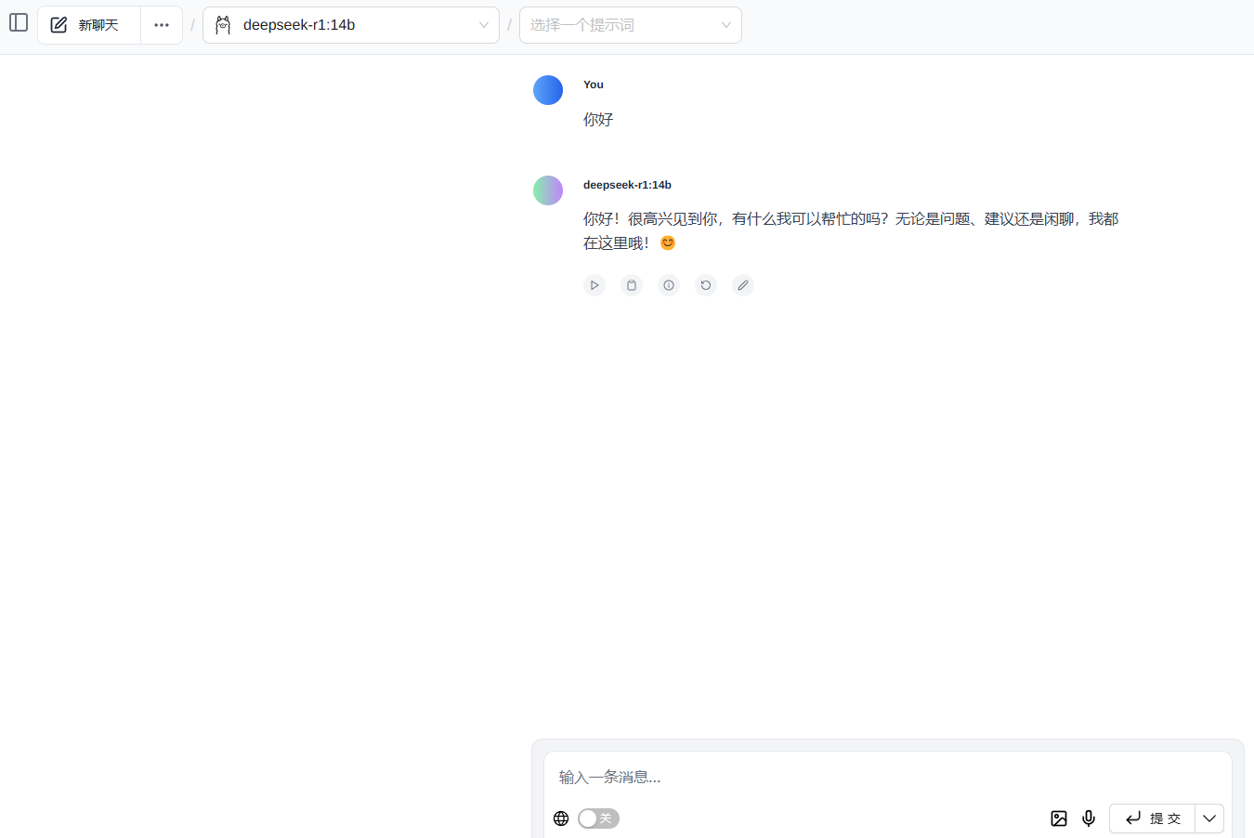Click the play icon under the response
1254x838 pixels.
coord(594,285)
